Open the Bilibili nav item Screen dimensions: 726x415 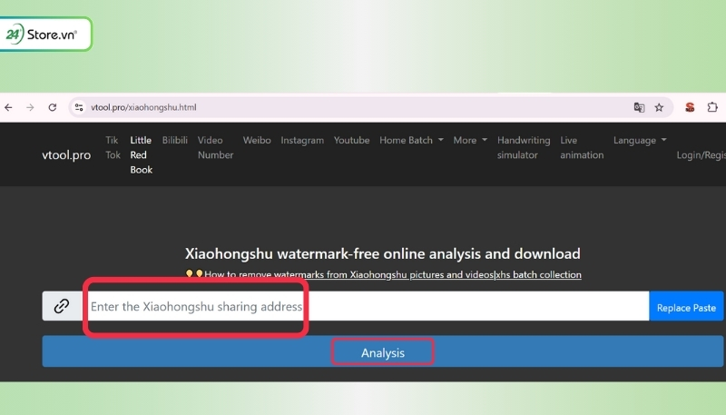tap(175, 140)
